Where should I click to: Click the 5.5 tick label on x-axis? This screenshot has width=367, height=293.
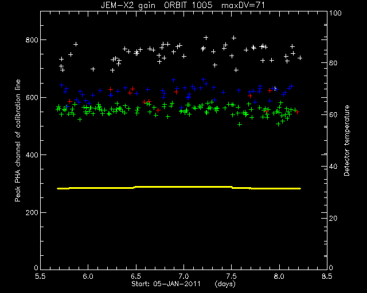[x=41, y=276]
